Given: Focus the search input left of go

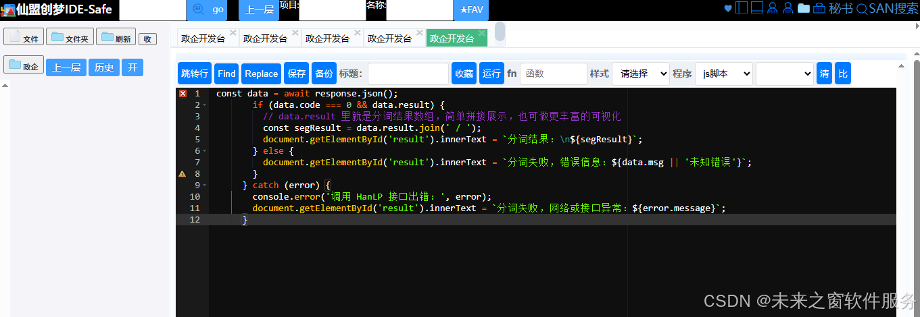Looking at the screenshot, I should 153,9.
